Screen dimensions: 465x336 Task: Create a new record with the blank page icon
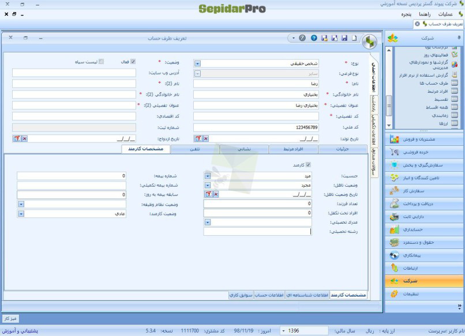point(354,38)
